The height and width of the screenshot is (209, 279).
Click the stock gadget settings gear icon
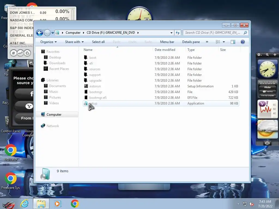coord(28,53)
